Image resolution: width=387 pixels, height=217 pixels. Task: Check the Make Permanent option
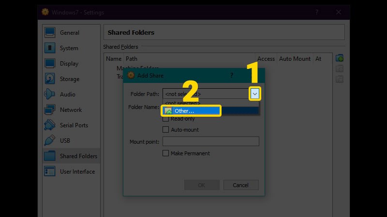[x=165, y=153]
